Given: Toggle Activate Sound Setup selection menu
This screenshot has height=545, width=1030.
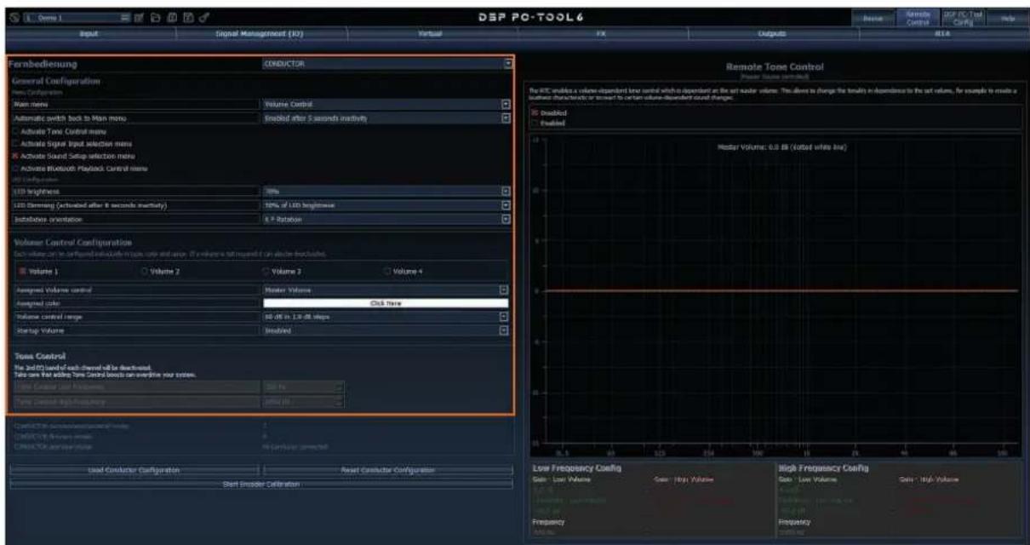Looking at the screenshot, I should [15, 156].
